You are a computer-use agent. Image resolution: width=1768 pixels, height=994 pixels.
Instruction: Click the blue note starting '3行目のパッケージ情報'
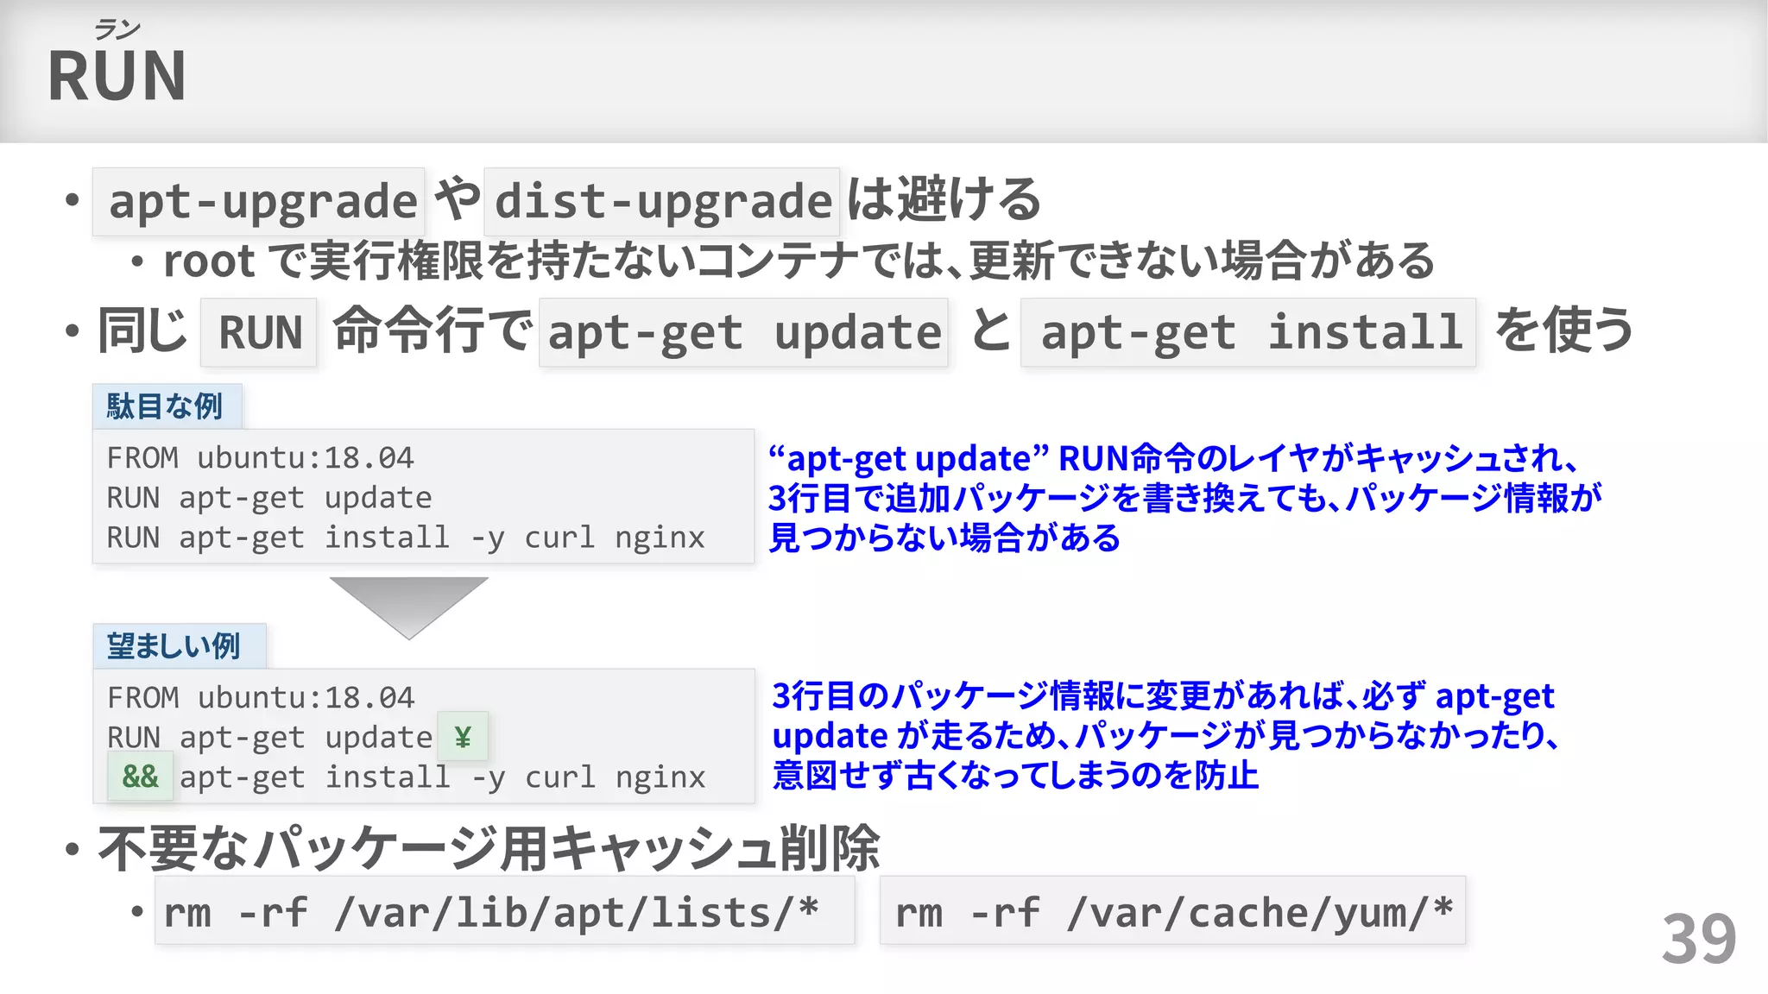point(1165,735)
